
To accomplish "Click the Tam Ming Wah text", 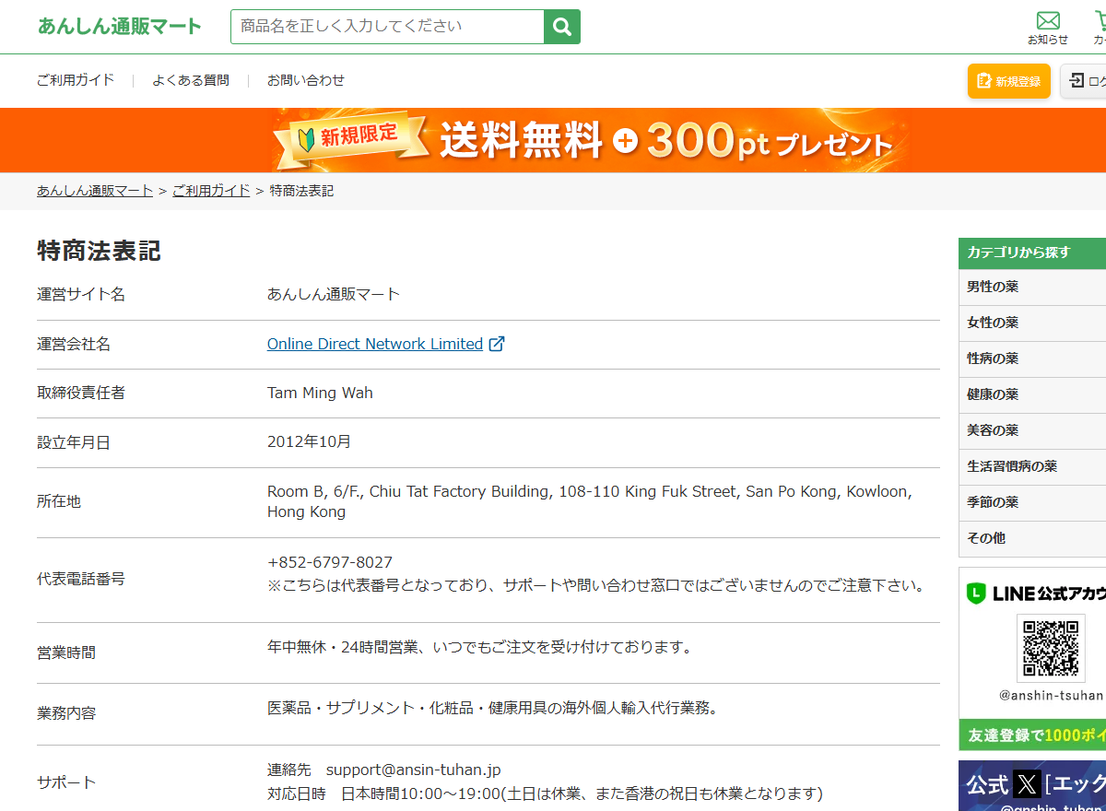I will pyautogui.click(x=320, y=393).
